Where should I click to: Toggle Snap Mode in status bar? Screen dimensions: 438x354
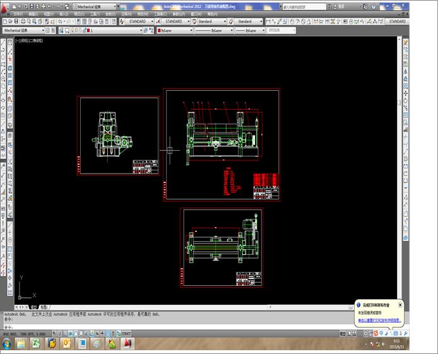(60, 333)
